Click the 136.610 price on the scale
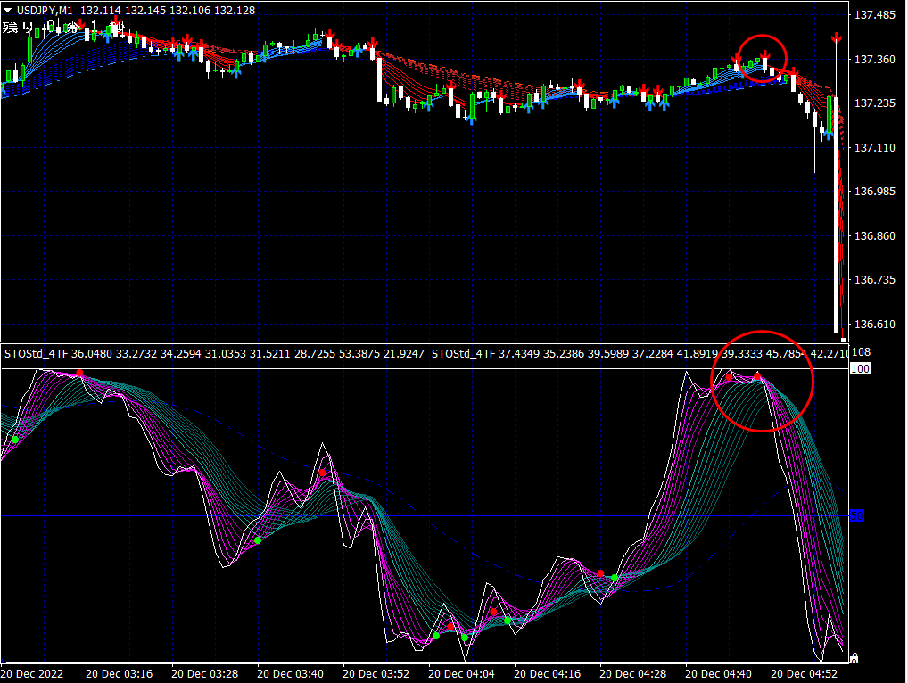Viewport: 908px width, 683px height. (875, 325)
